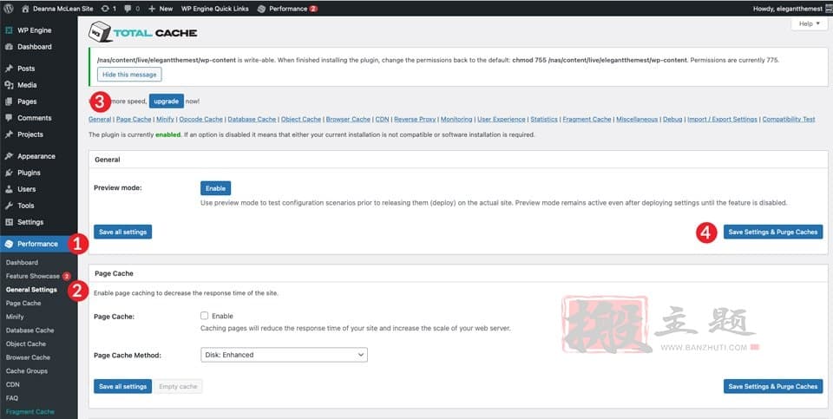The height and width of the screenshot is (419, 833).
Task: Click the Comments icon in sidebar
Action: (x=9, y=118)
